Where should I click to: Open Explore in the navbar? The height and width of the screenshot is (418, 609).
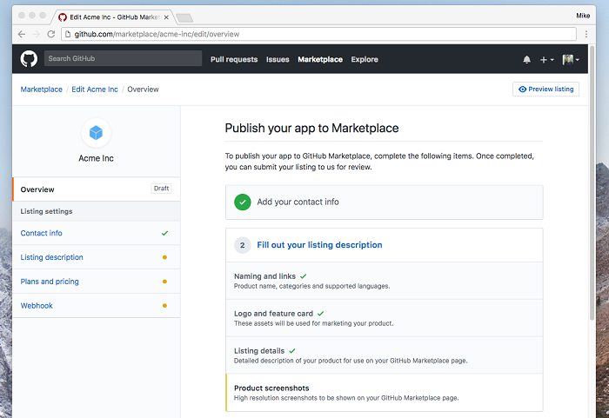point(365,59)
